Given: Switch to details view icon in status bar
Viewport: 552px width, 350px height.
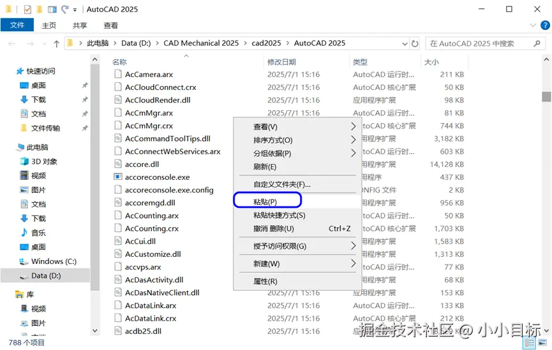Looking at the screenshot, I should (x=530, y=342).
